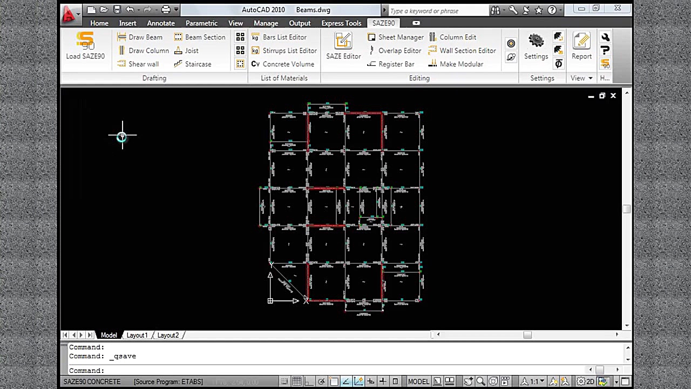Open the Sheet Manager
Image resolution: width=691 pixels, height=389 pixels.
(x=395, y=37)
